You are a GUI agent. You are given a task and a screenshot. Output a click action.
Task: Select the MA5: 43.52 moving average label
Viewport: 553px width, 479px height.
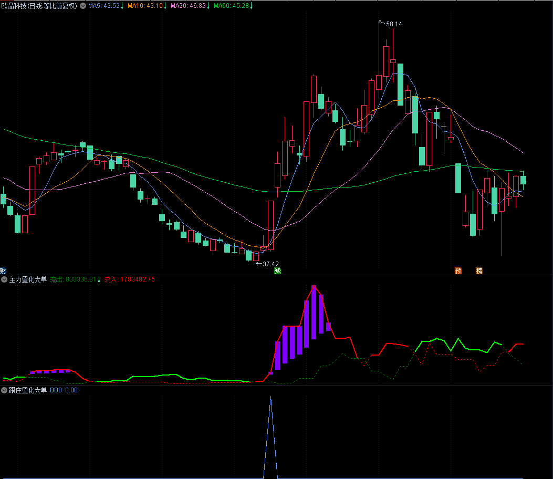click(104, 6)
